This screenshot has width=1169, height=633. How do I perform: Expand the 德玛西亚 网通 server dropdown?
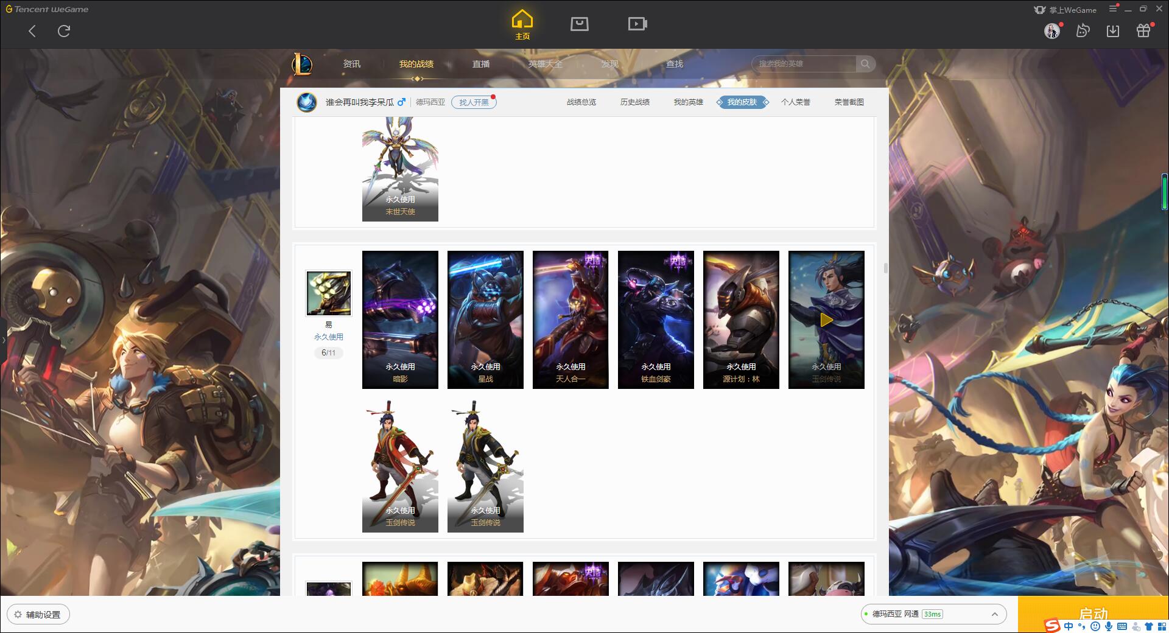click(933, 614)
